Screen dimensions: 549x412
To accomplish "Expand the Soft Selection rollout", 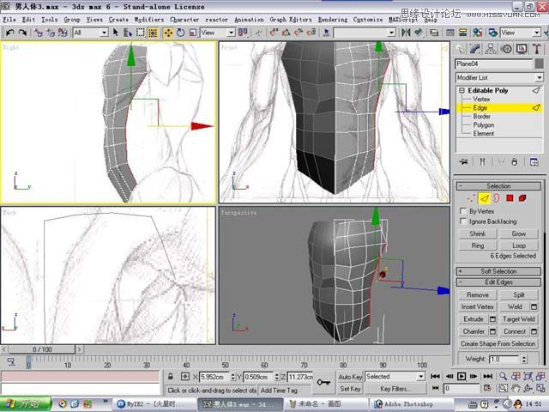I will click(498, 271).
